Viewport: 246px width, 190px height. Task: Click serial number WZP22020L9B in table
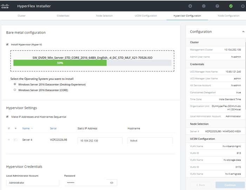pos(58,140)
